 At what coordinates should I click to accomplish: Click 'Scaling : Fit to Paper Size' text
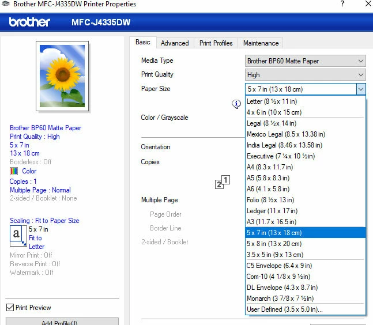[44, 221]
